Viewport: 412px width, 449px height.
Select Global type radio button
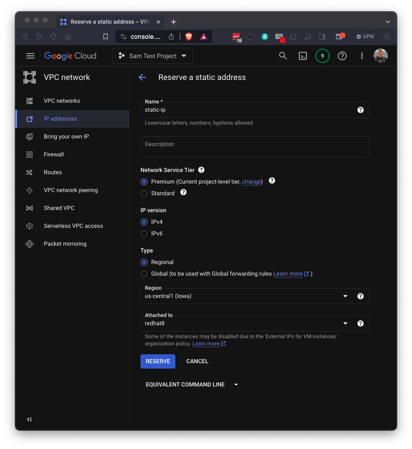[144, 274]
